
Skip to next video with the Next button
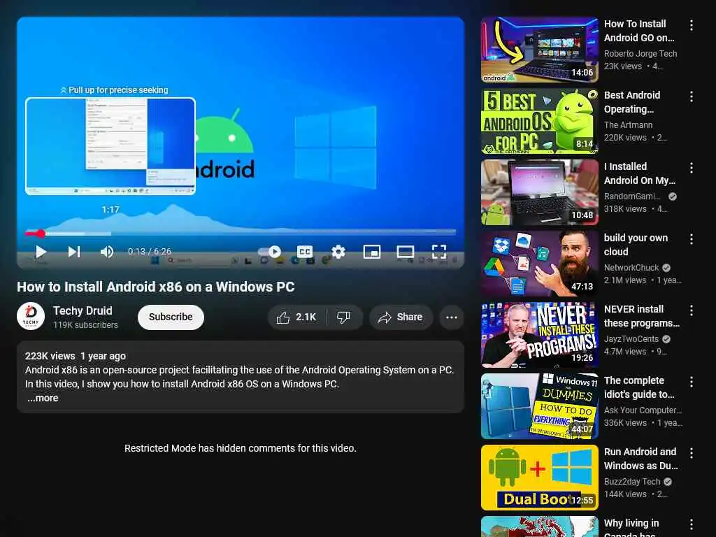74,252
